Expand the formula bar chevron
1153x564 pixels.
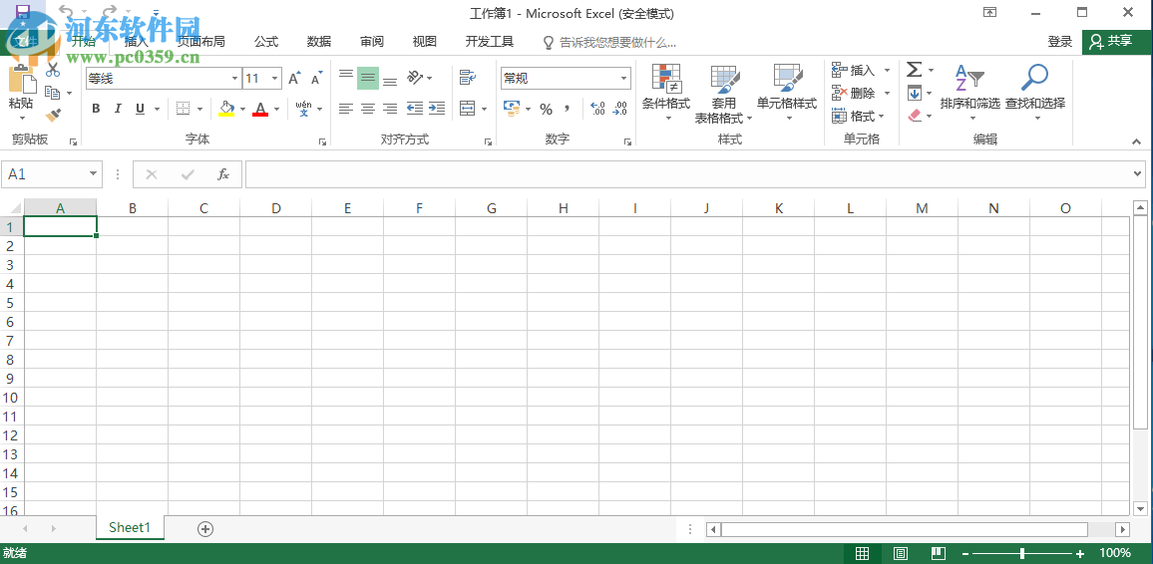(1138, 174)
